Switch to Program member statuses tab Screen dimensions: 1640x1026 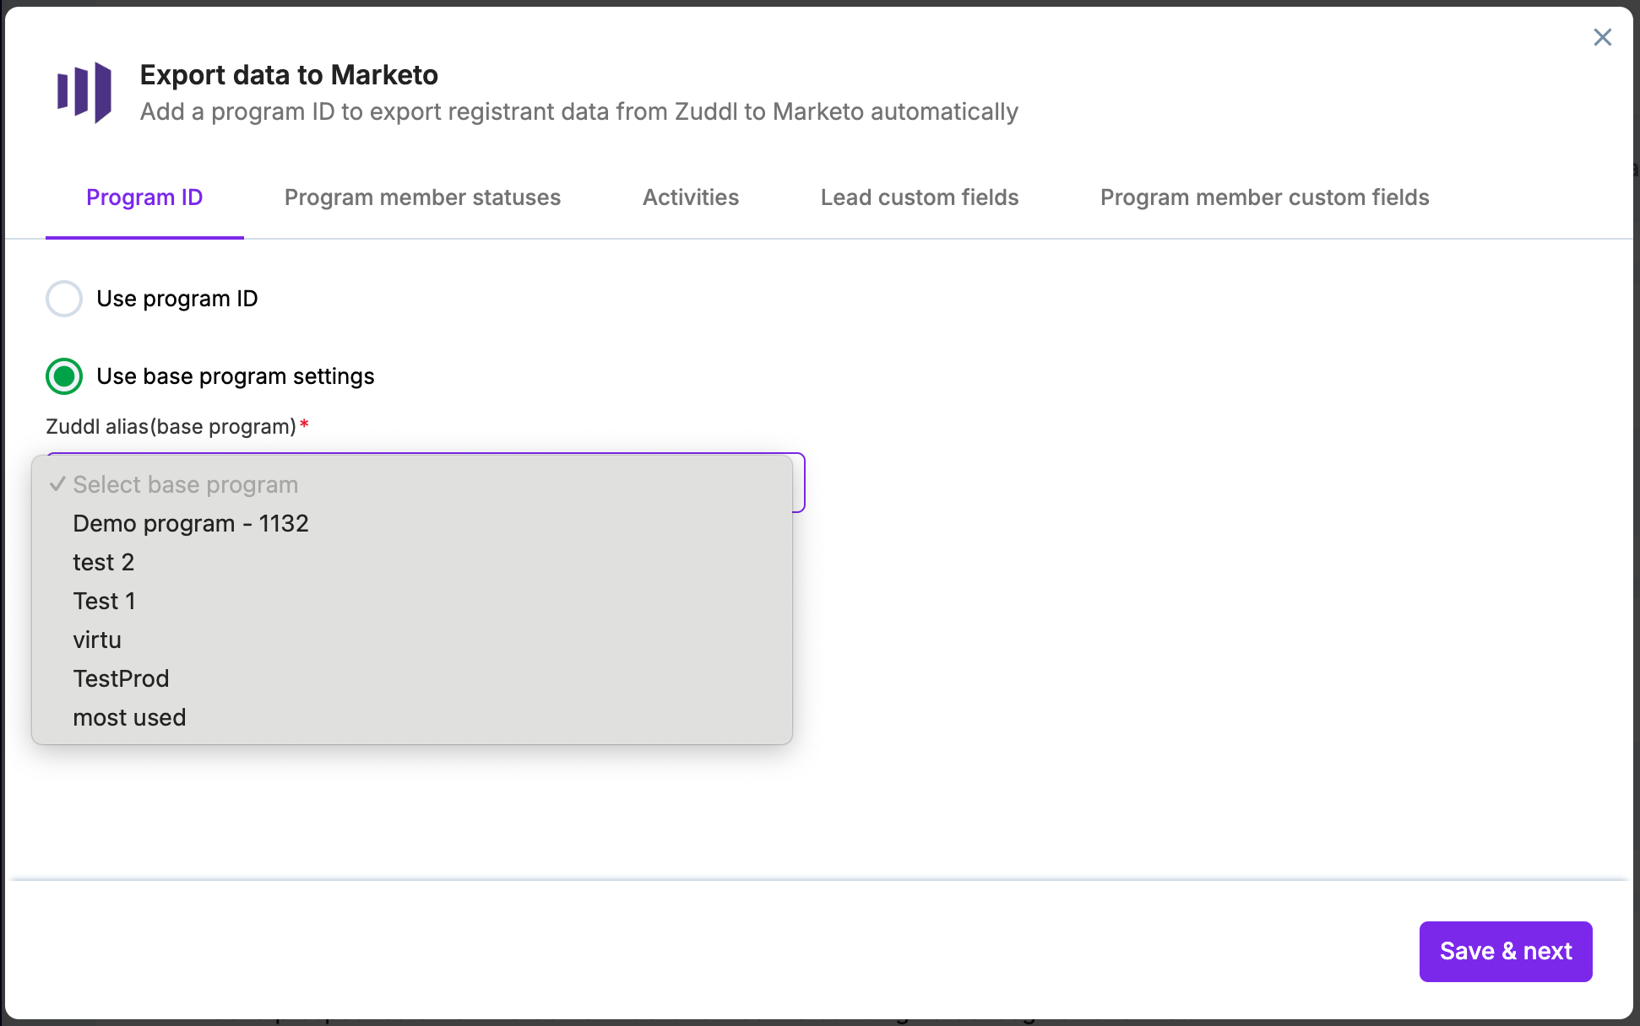[x=422, y=197]
